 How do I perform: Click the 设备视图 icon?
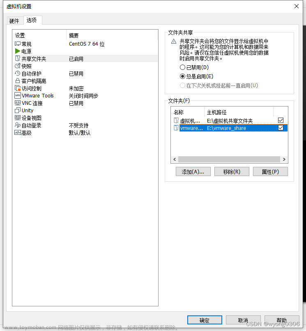[18, 118]
